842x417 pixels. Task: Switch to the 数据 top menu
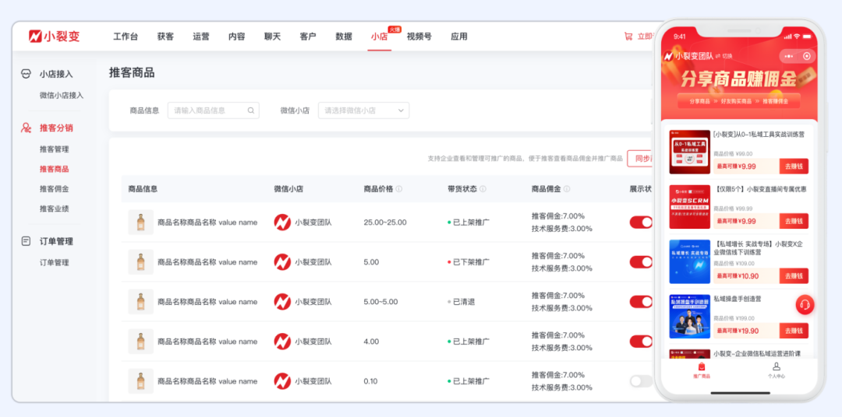(x=344, y=37)
